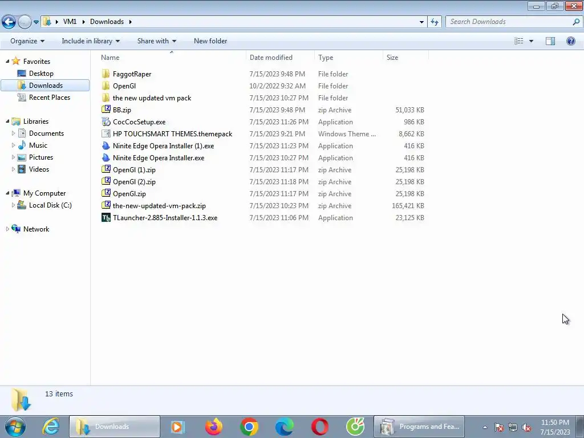Open the Windows Start button
The image size is (584, 438).
tap(15, 427)
